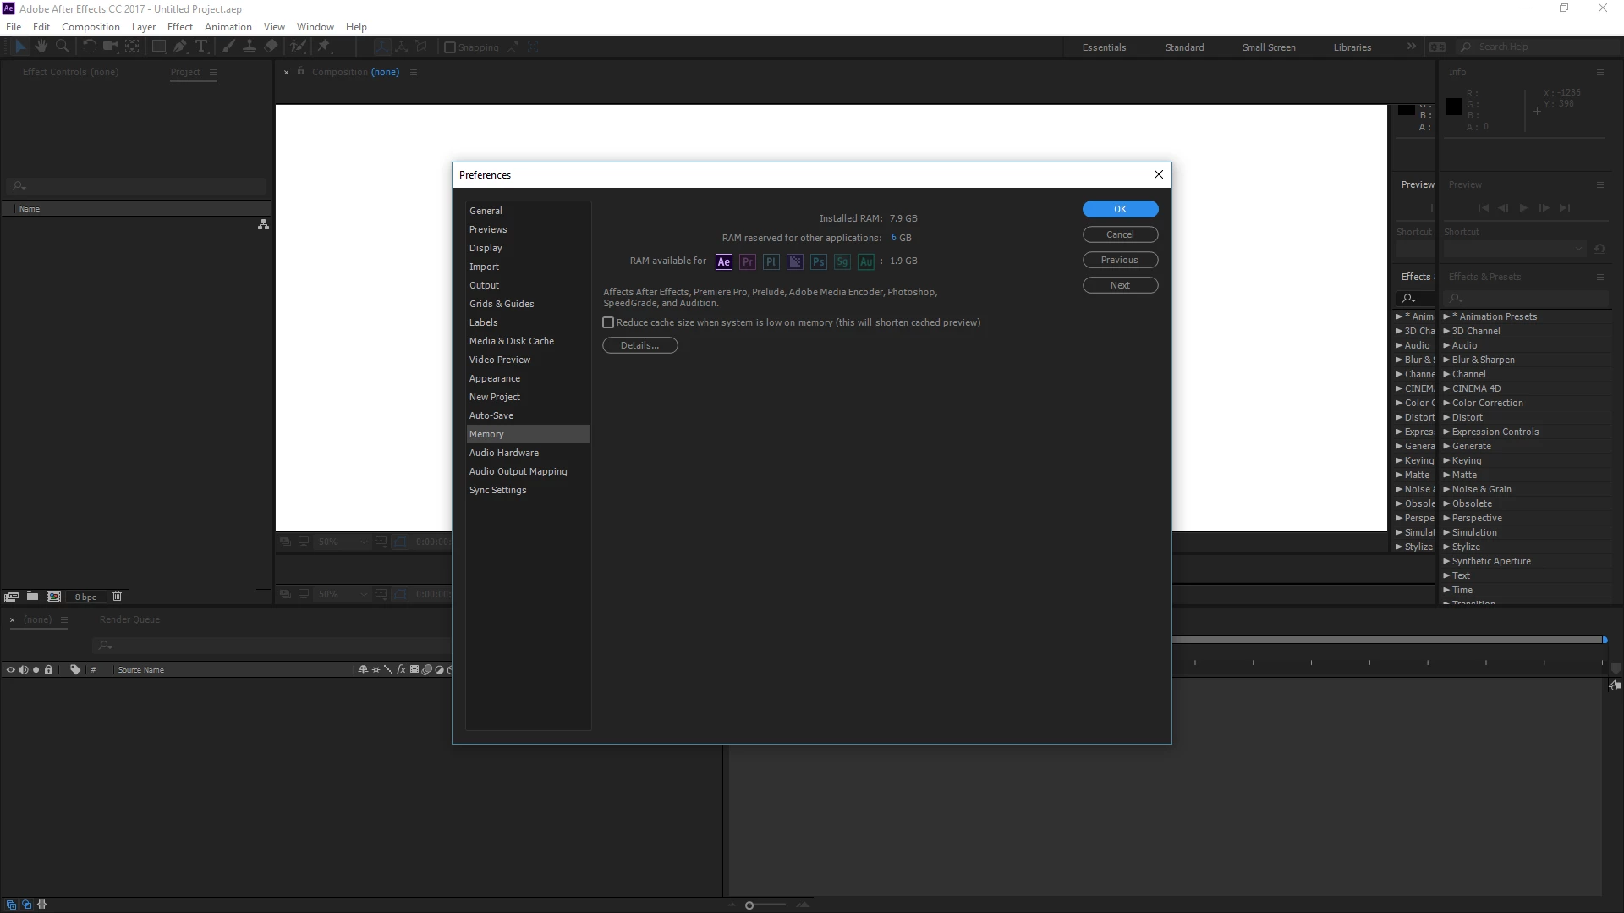Toggle the solo dot column in timeline
1624x913 pixels.
point(36,669)
